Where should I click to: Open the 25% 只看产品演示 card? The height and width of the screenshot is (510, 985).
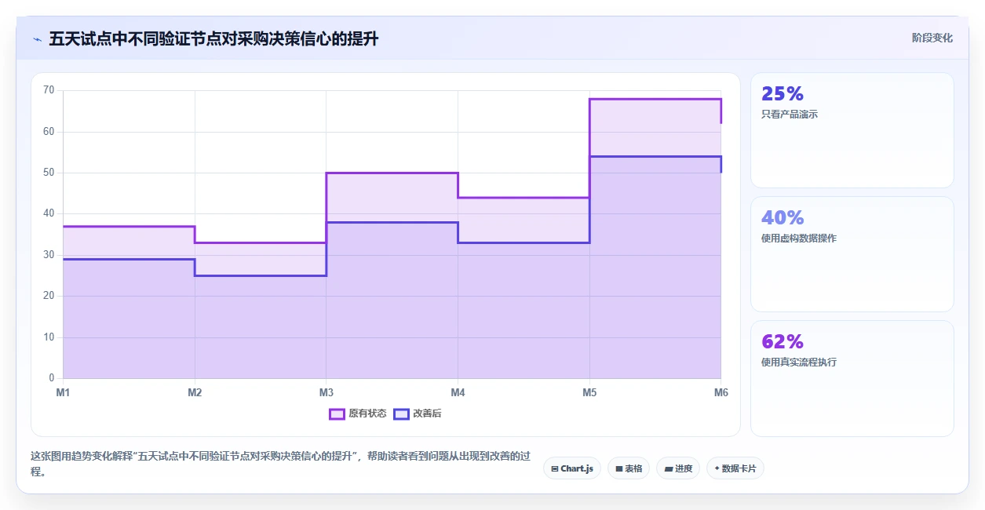pos(852,130)
